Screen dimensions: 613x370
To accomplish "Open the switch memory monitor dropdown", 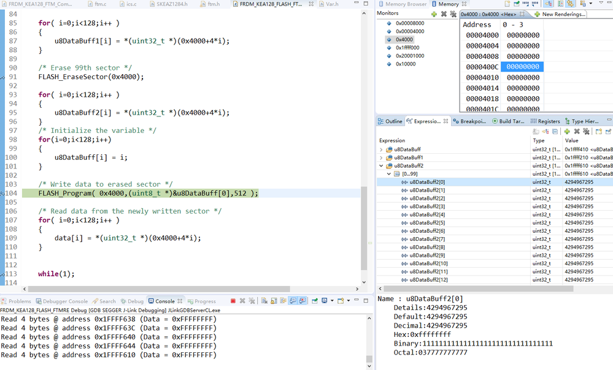I will [591, 4].
